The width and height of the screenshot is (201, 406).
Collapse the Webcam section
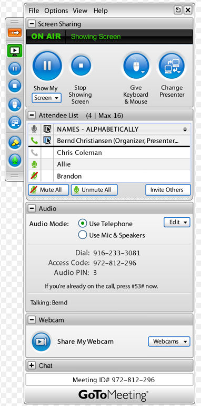pos(32,320)
